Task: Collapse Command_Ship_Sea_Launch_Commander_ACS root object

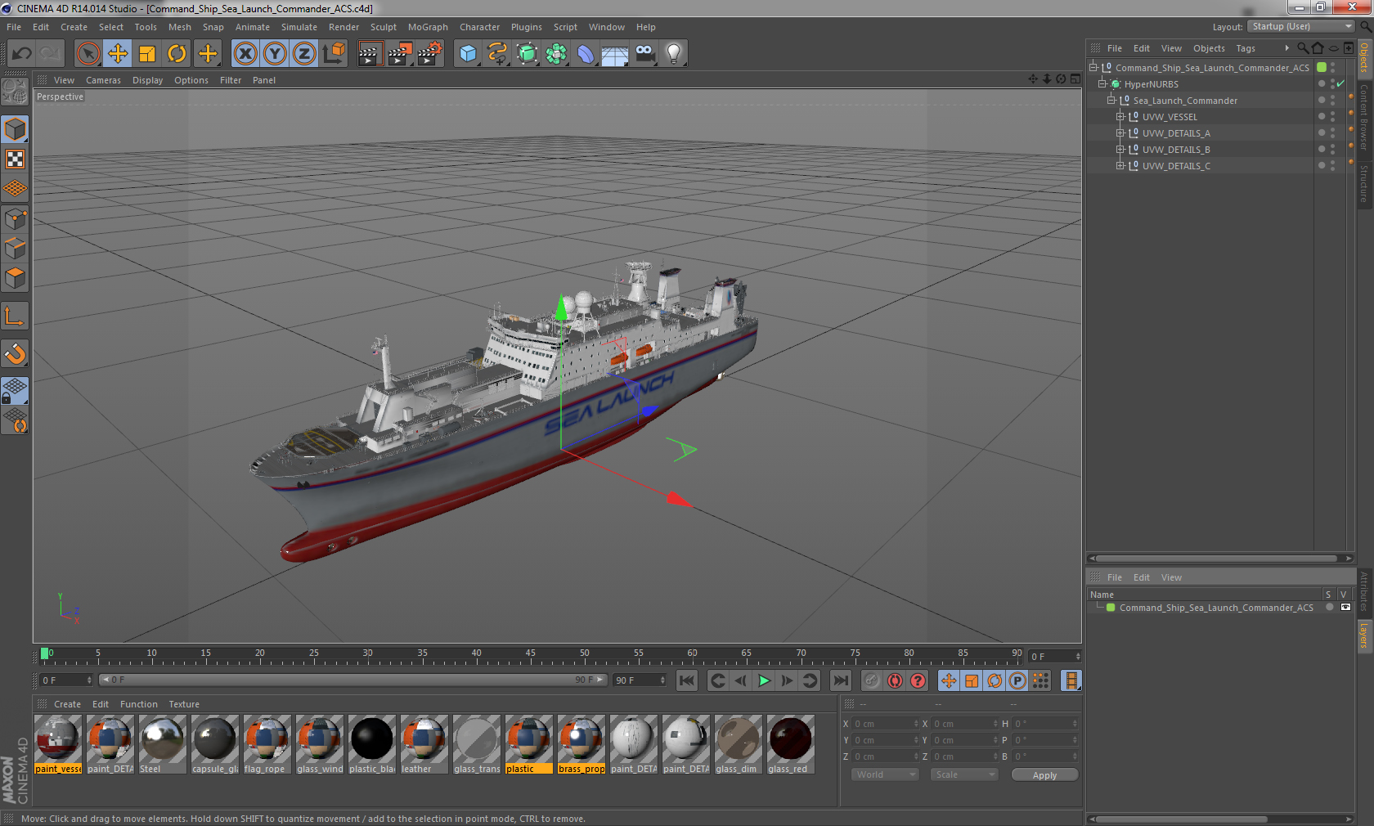Action: (1093, 67)
